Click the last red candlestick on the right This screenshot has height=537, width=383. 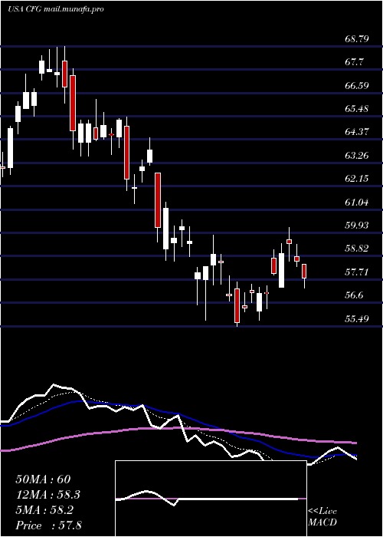[304, 271]
